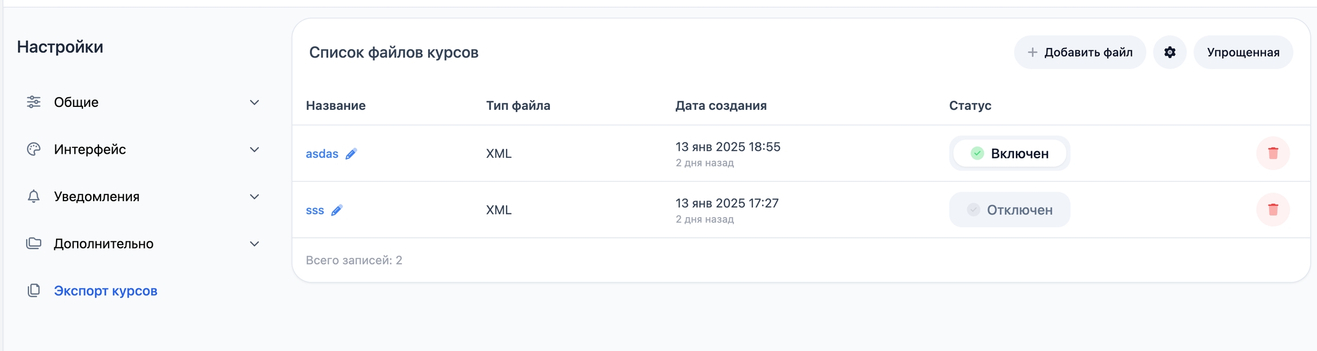Switch to Упрощенная view mode
The width and height of the screenshot is (1317, 351).
point(1243,53)
